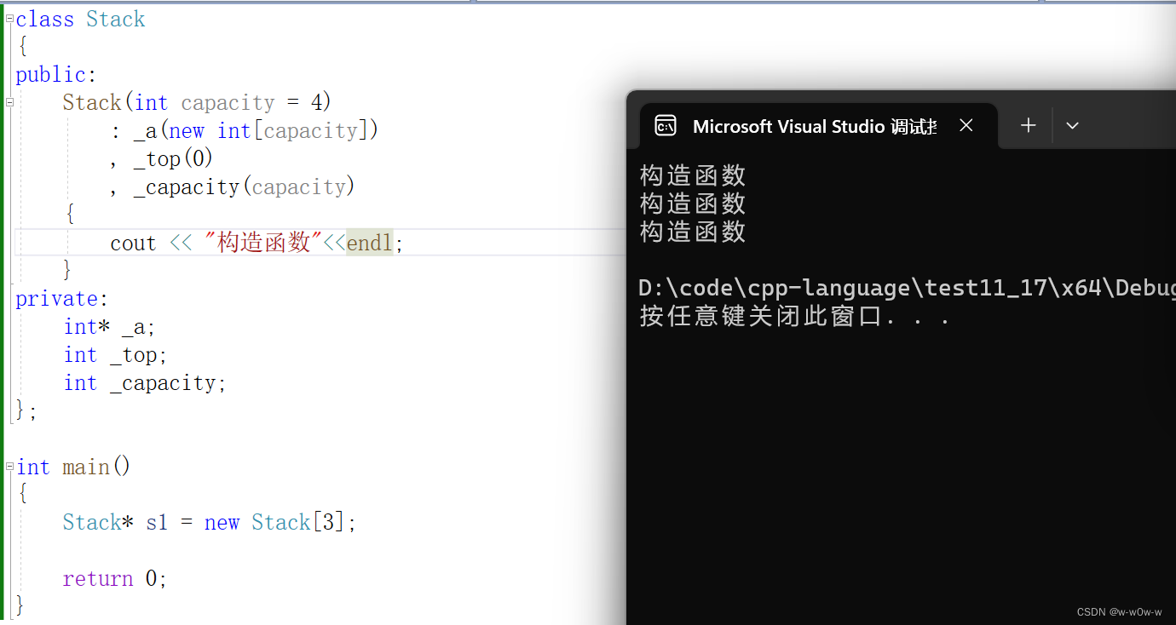
Task: Click the 'int* _a;' member declaration
Action: 110,327
